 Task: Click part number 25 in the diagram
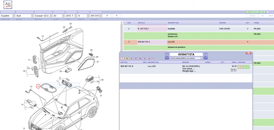pyautogui.click(x=91, y=50)
